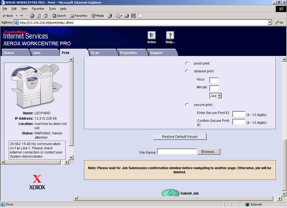Screen dimensions: 287x208
Task: Click the IP address value "13.210.228.69"
Action: [45, 118]
